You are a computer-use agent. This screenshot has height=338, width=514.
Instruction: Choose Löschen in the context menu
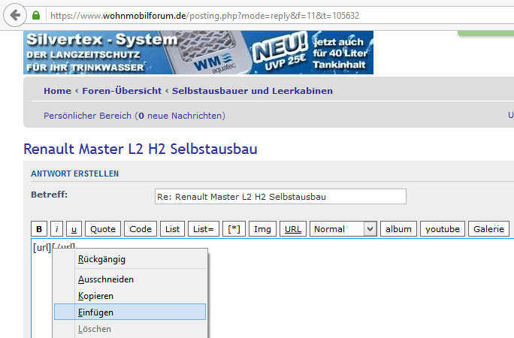(x=130, y=329)
